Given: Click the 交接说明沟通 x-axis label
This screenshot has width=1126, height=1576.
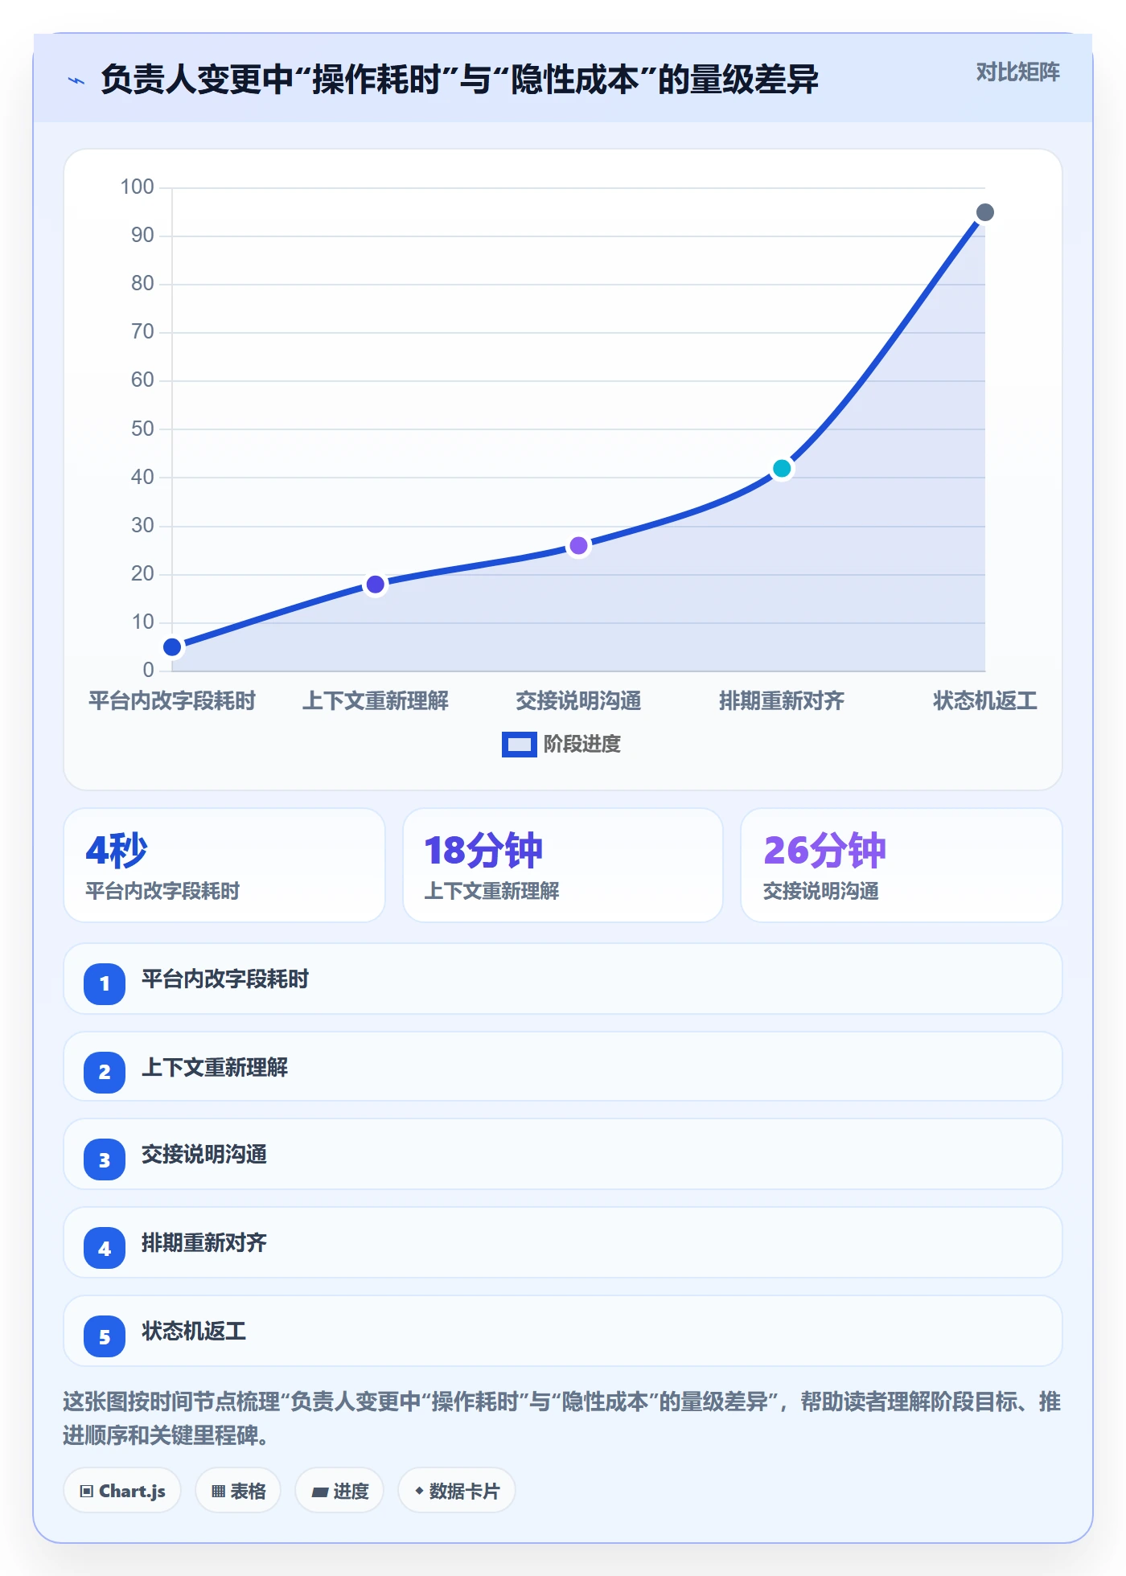Looking at the screenshot, I should click(x=579, y=701).
